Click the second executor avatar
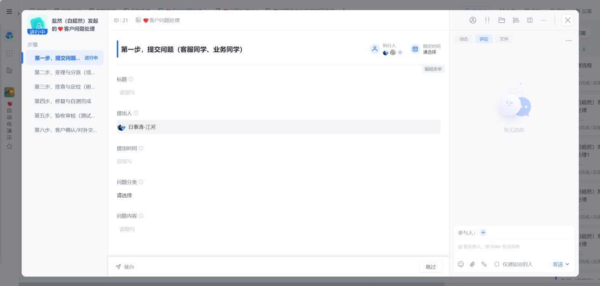600x286 pixels. pos(393,52)
